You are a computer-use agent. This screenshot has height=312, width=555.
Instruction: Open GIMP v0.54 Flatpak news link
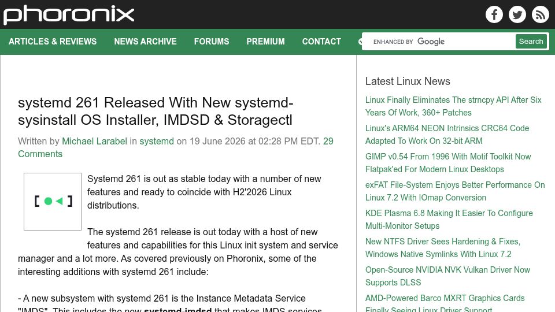tap(448, 163)
